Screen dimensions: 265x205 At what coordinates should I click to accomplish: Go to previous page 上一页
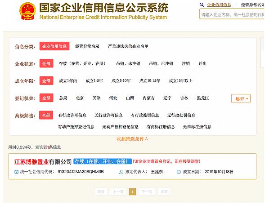pos(118,192)
